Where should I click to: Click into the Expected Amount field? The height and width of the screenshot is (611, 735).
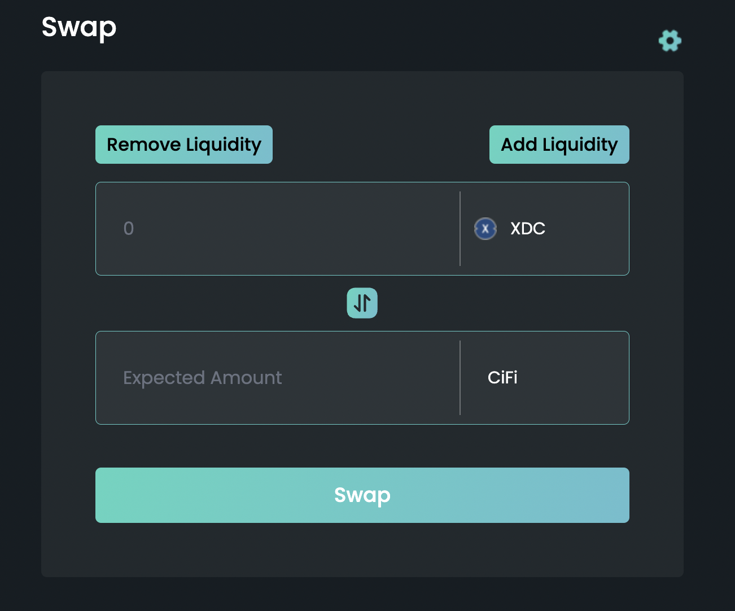[278, 378]
